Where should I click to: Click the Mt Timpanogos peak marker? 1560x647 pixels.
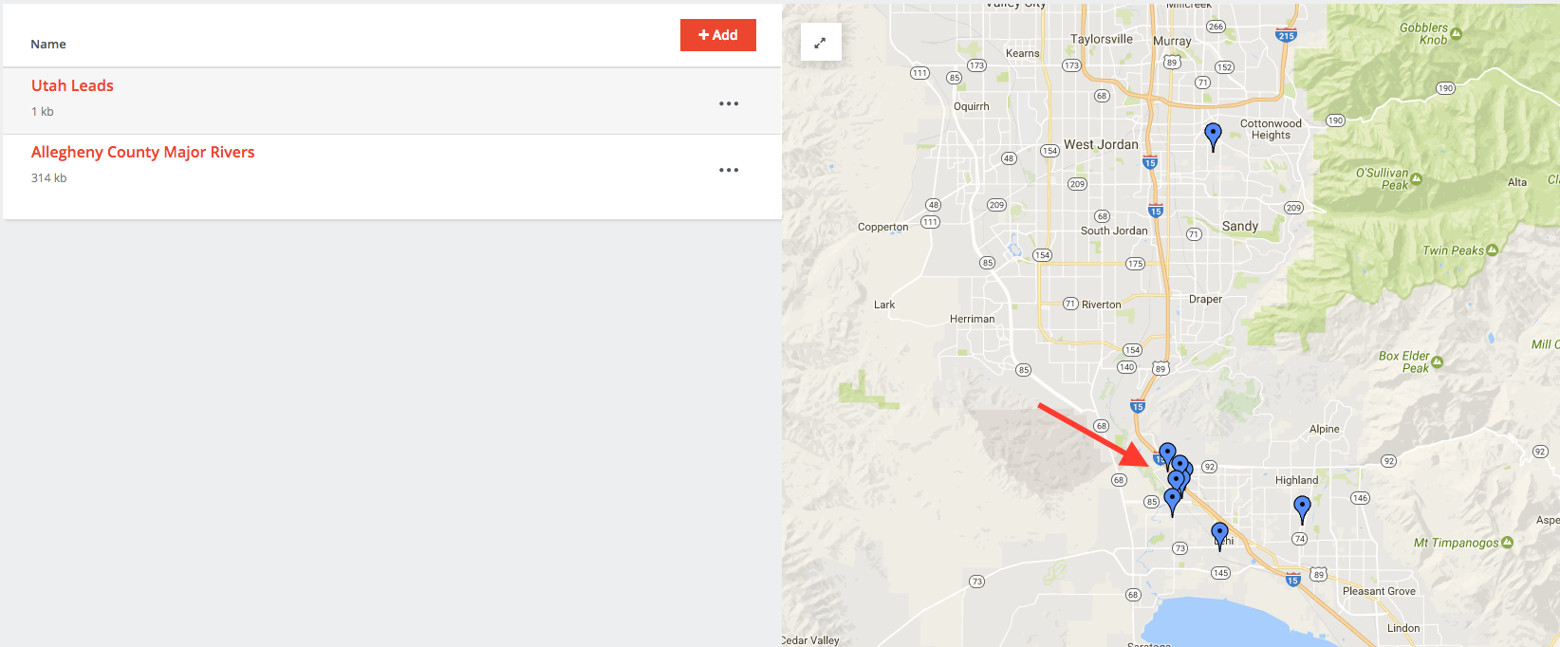click(1508, 543)
